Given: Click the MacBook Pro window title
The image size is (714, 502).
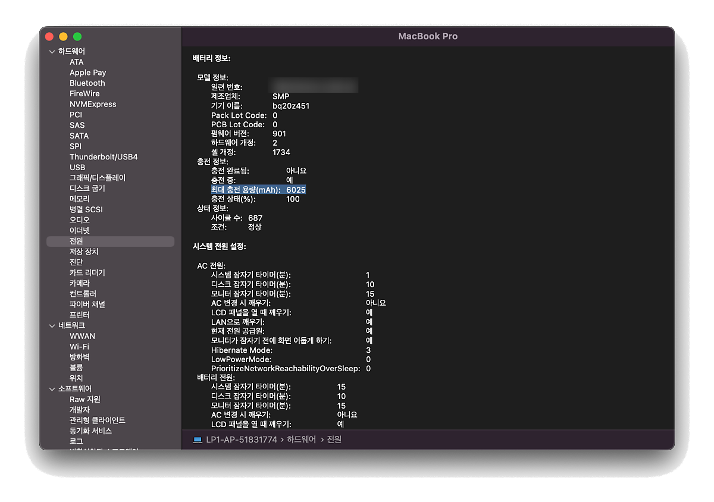Looking at the screenshot, I should coord(428,36).
